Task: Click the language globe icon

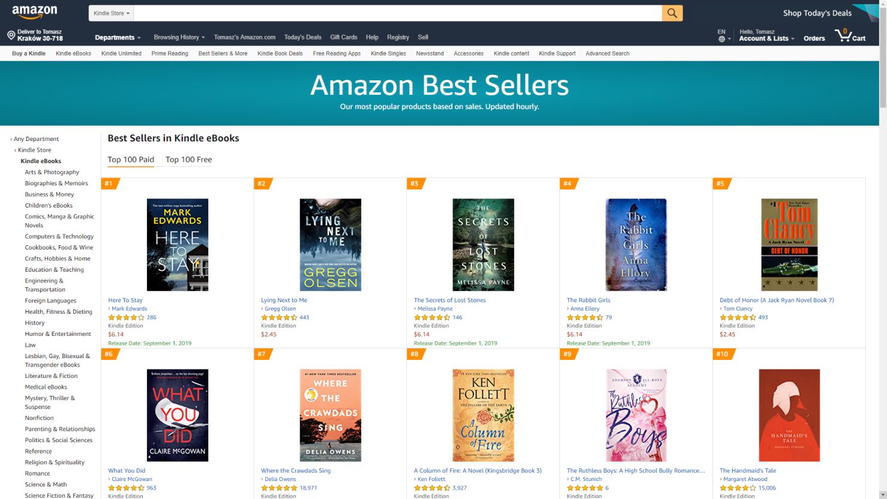Action: (x=722, y=39)
